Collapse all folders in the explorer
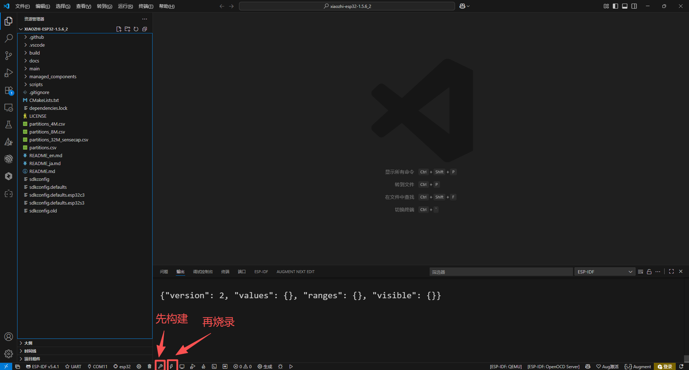Viewport: 689px width, 370px height. pyautogui.click(x=145, y=29)
